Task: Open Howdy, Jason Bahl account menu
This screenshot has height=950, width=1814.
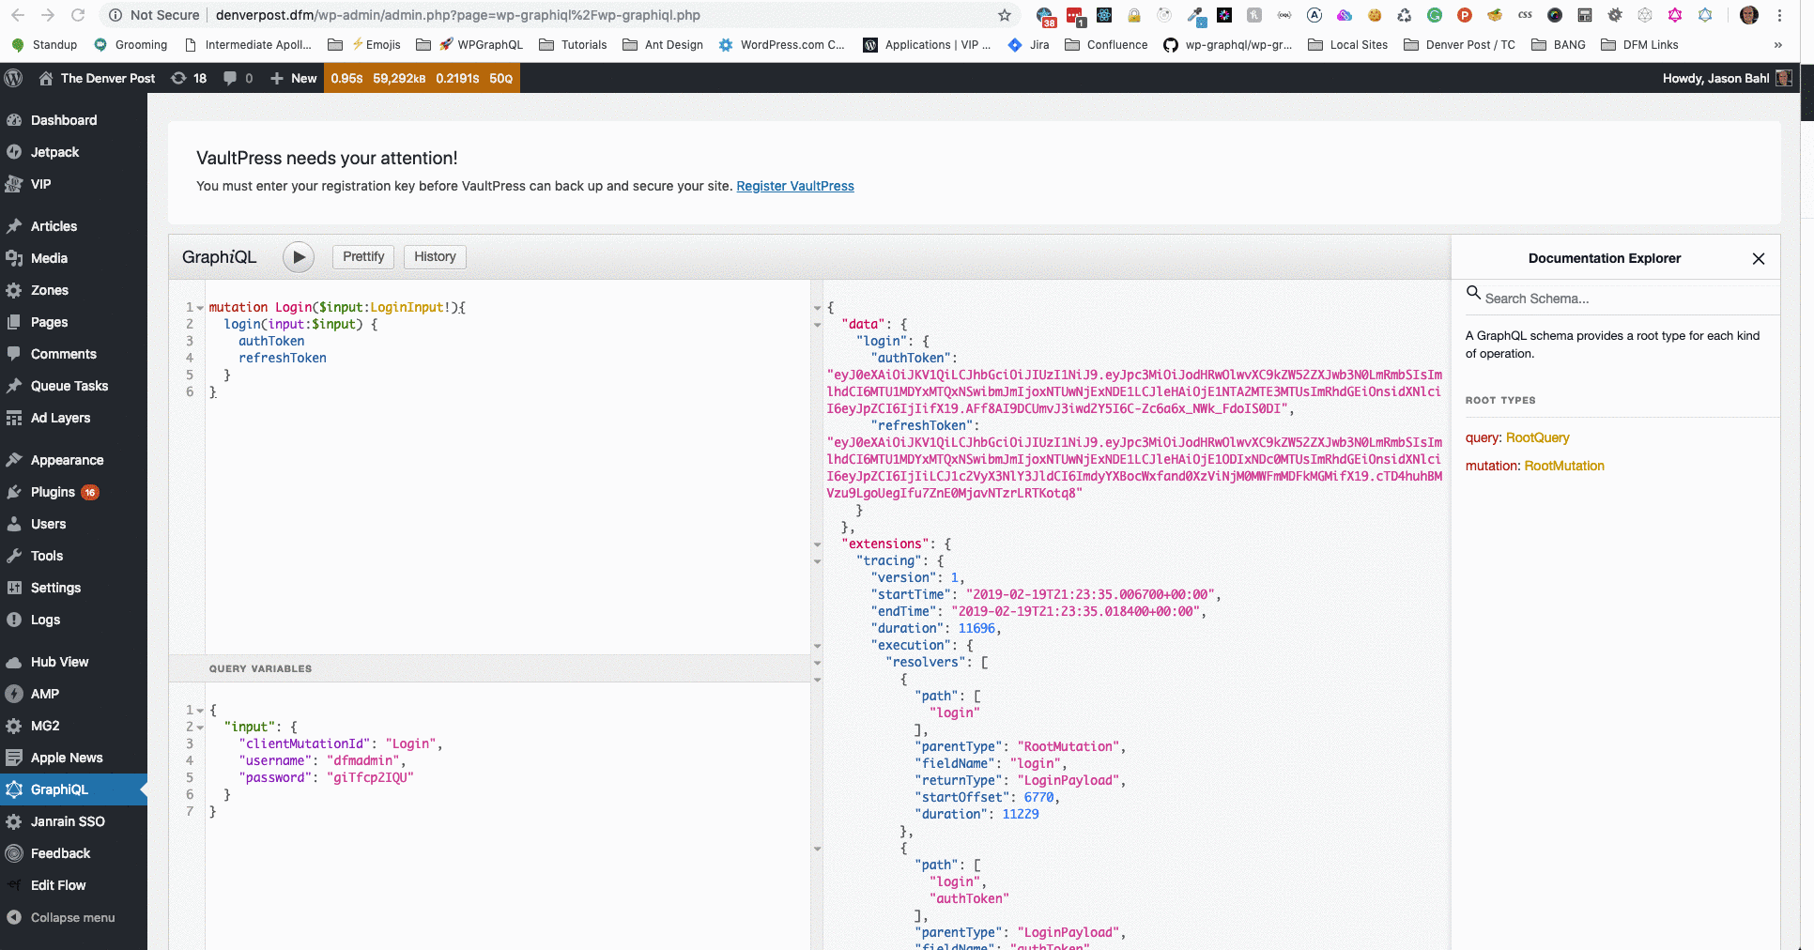Action: pos(1727,78)
